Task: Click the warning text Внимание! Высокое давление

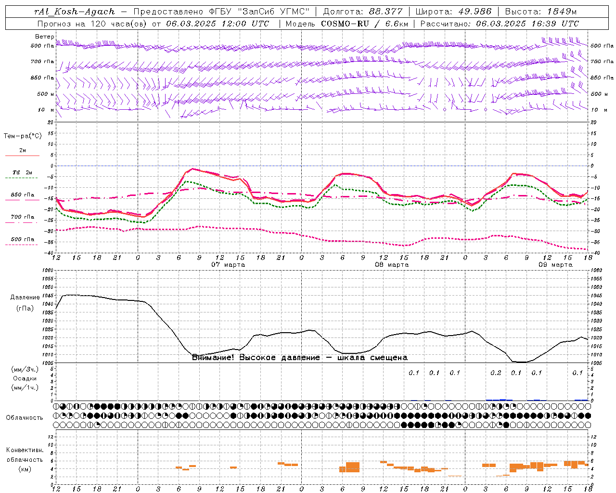Action: (x=256, y=358)
